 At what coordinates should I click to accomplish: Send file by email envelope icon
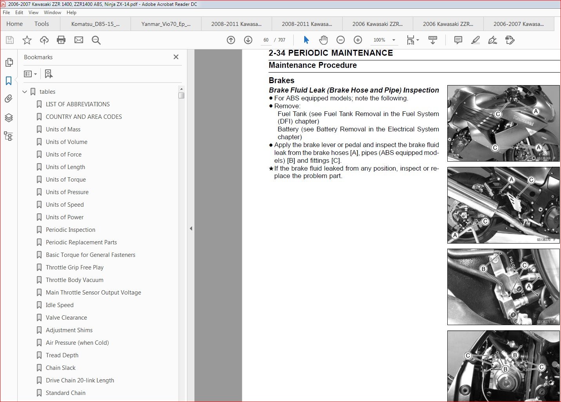coord(79,40)
